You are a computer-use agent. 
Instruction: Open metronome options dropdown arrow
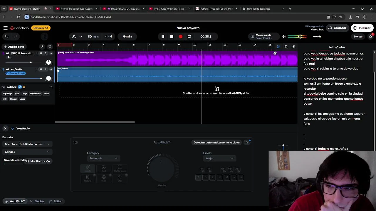80,37
